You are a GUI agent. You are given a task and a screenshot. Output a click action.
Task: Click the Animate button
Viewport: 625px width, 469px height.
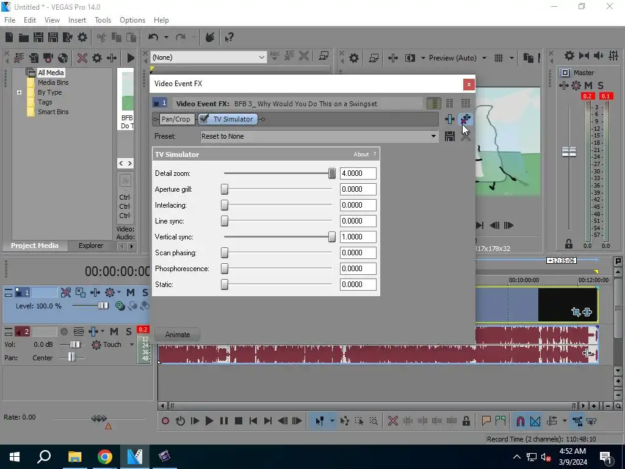178,335
